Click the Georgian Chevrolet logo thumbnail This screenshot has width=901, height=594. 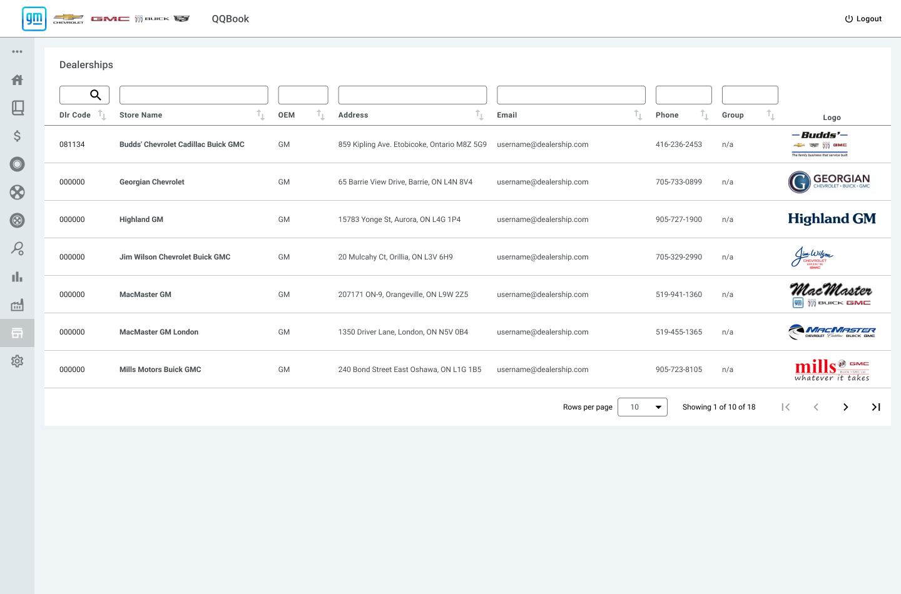click(x=829, y=182)
